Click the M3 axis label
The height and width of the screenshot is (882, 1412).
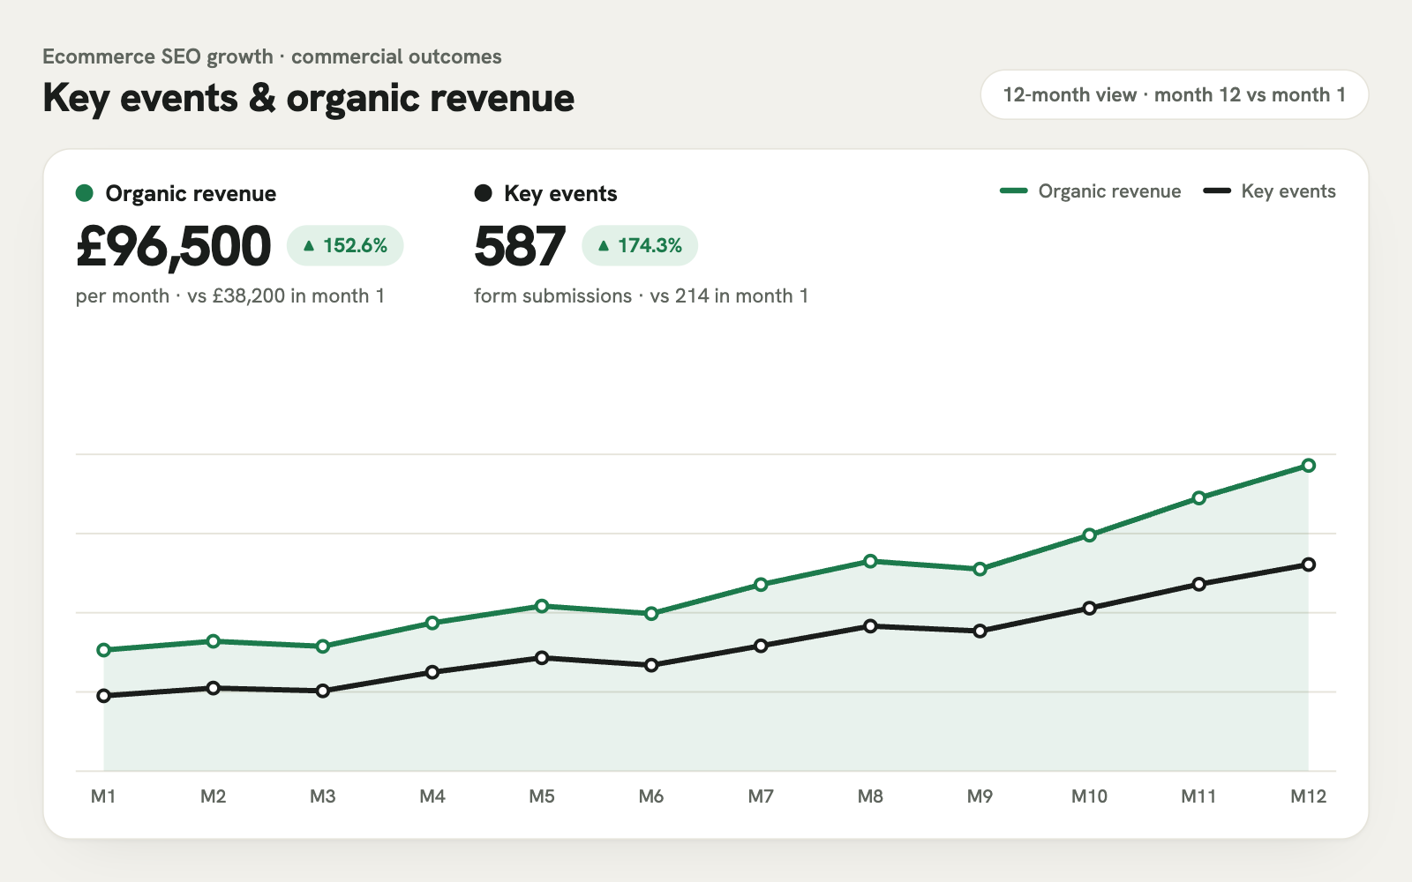[x=323, y=796]
